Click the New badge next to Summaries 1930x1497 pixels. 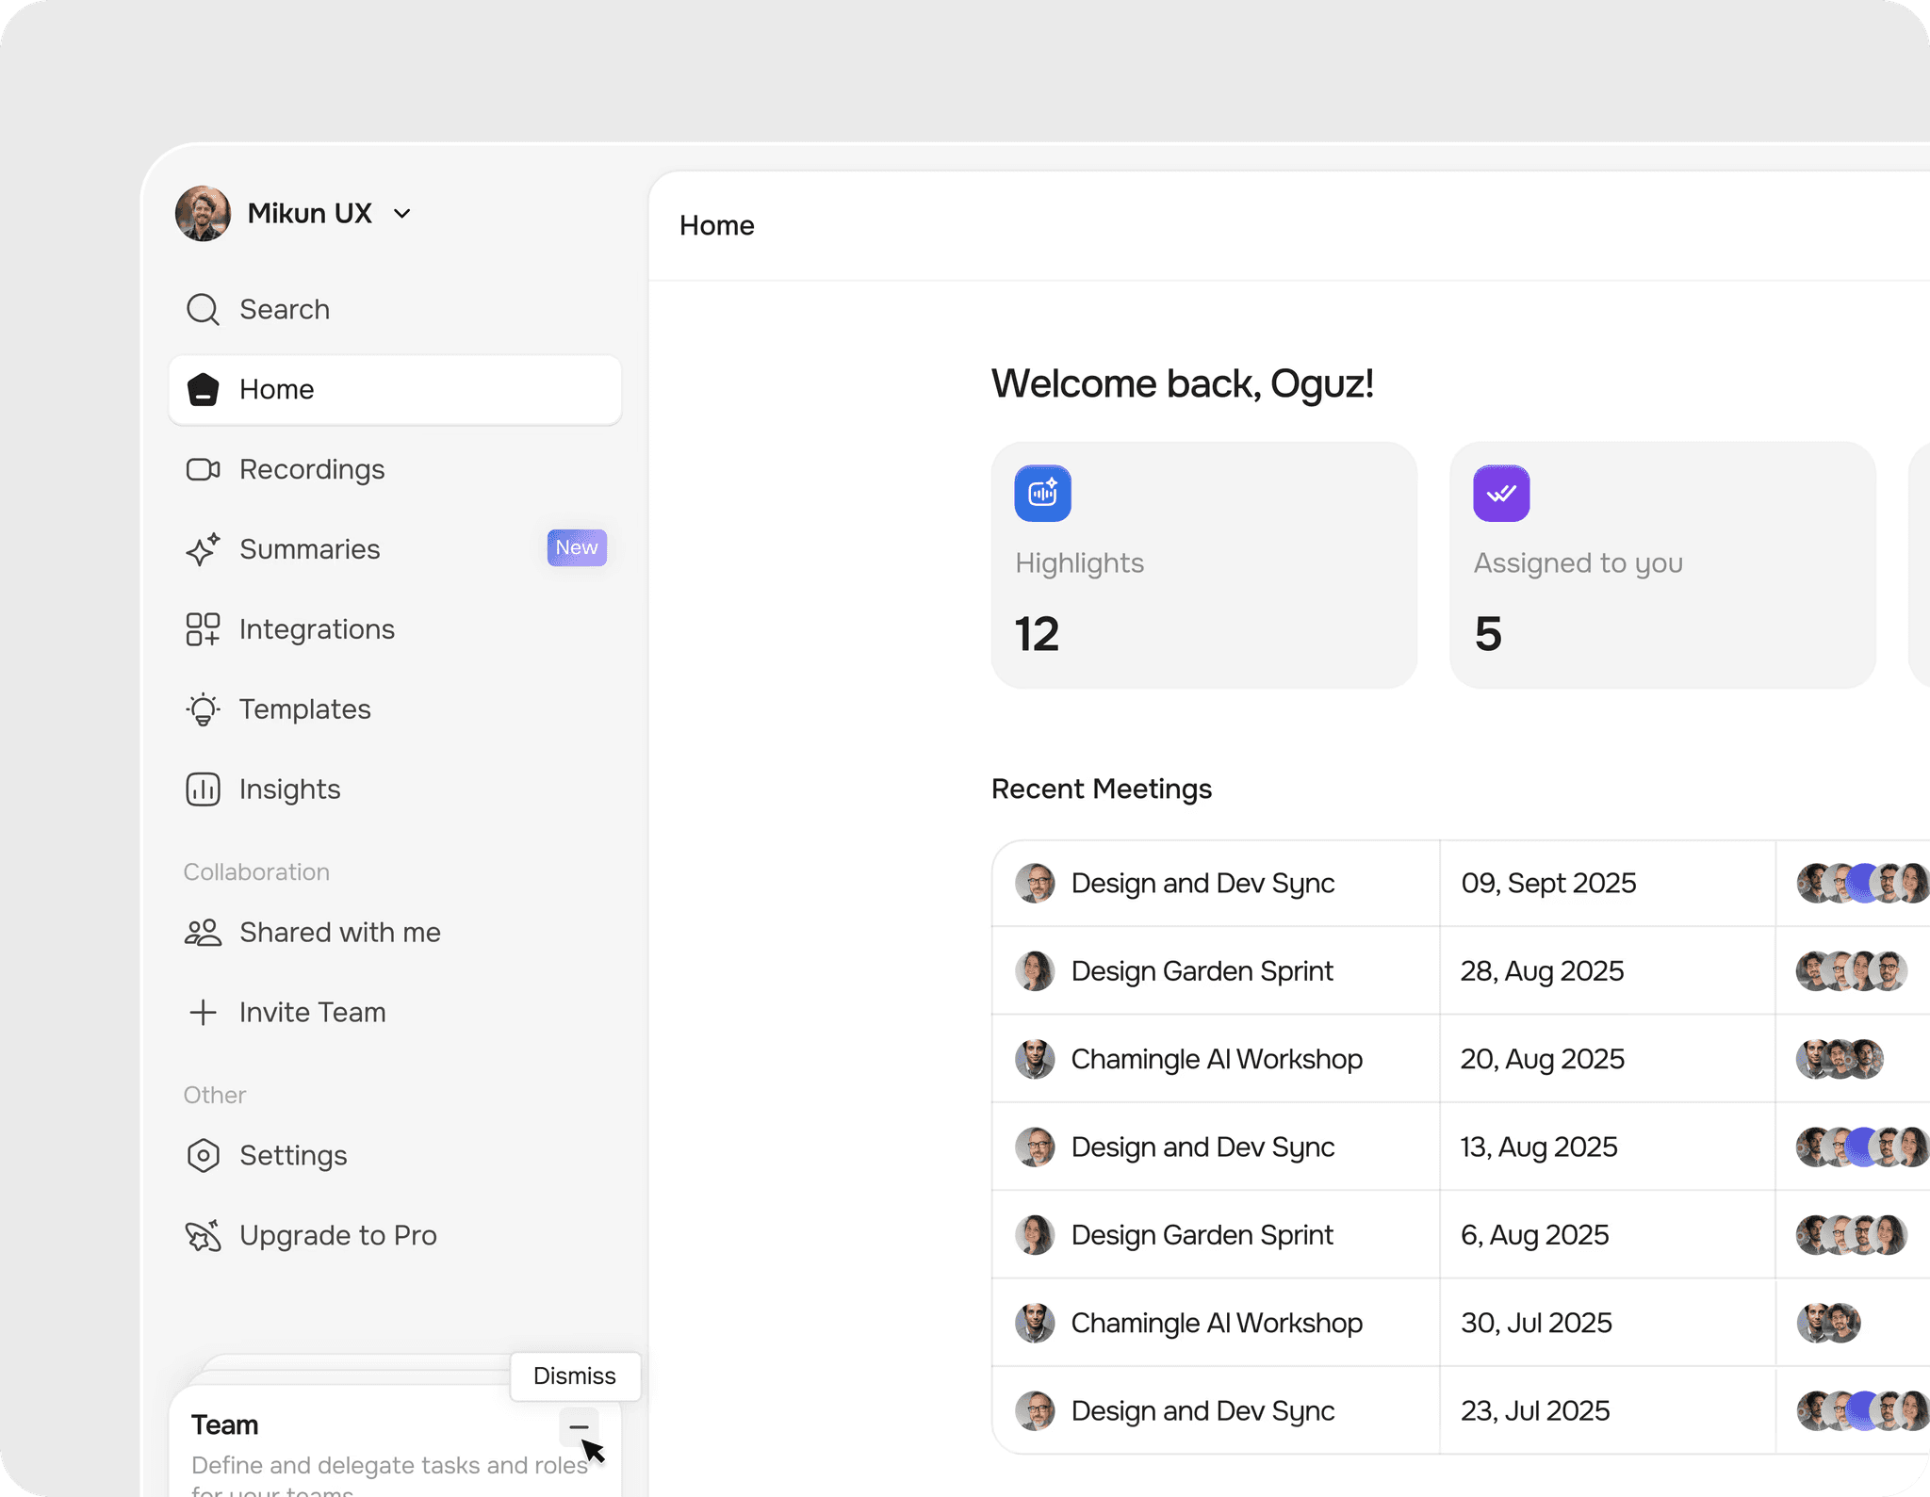[x=577, y=547]
